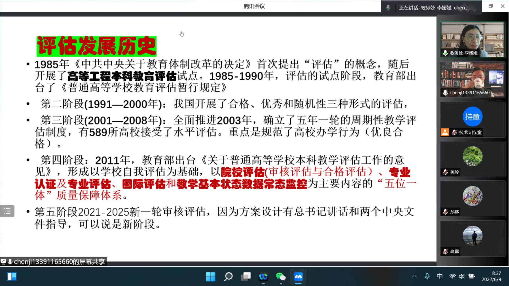Open Tencent Meeting taskbar icon
Screen dimensions: 509x286
click(298, 277)
